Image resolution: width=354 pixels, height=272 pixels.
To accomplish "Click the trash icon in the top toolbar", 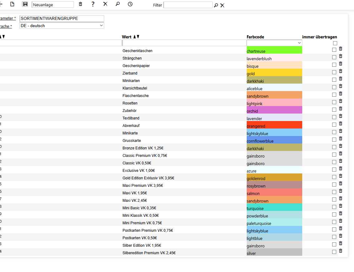I will 80,4.
